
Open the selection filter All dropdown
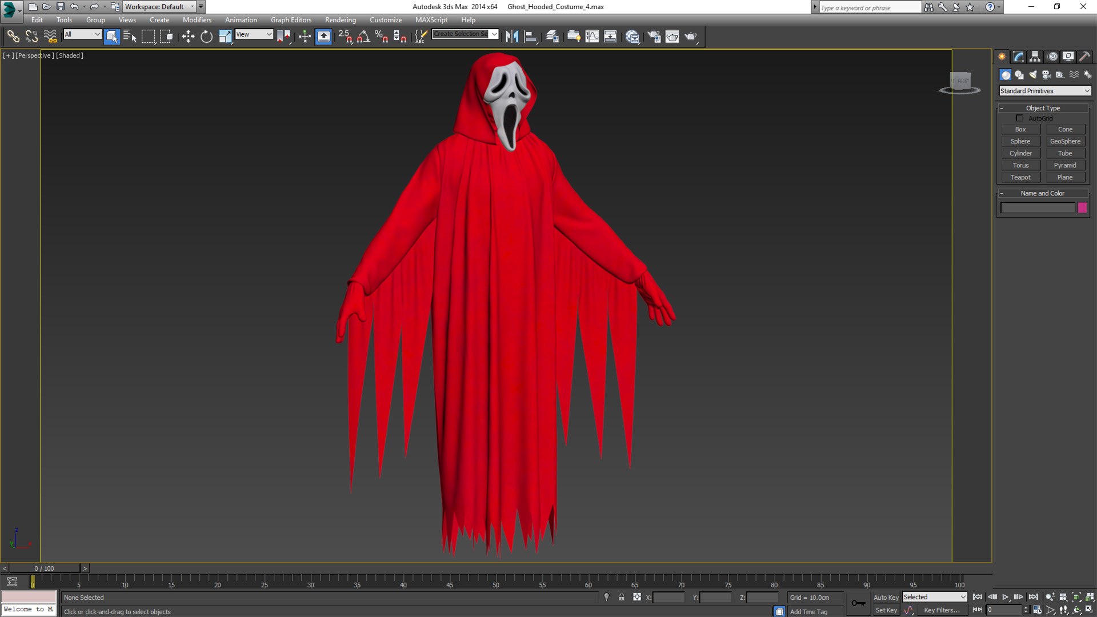tap(82, 34)
